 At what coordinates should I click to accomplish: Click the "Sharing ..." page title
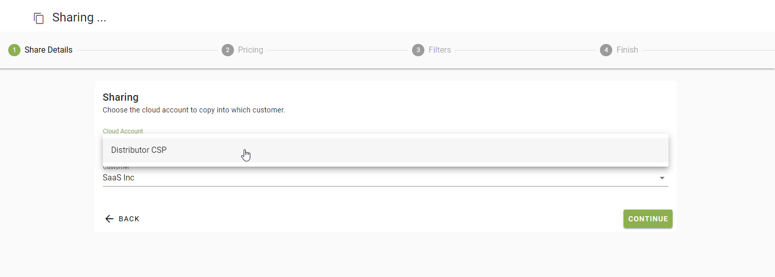click(79, 17)
